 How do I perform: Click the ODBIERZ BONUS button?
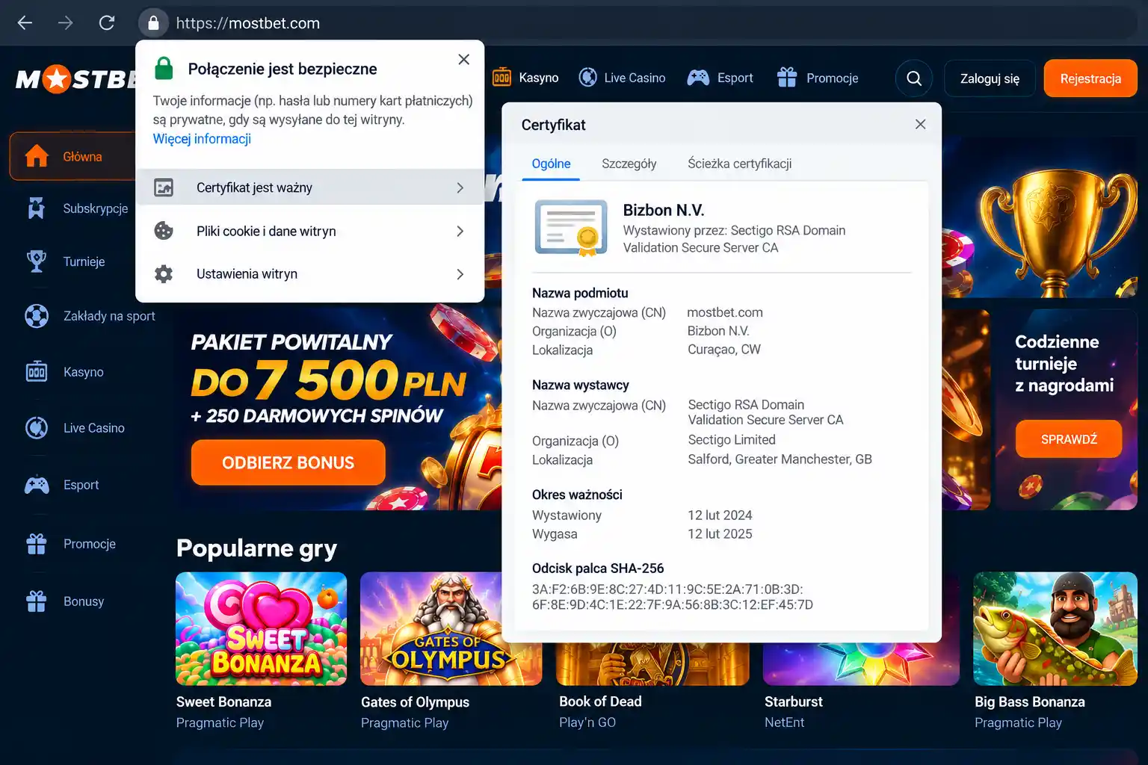point(288,462)
